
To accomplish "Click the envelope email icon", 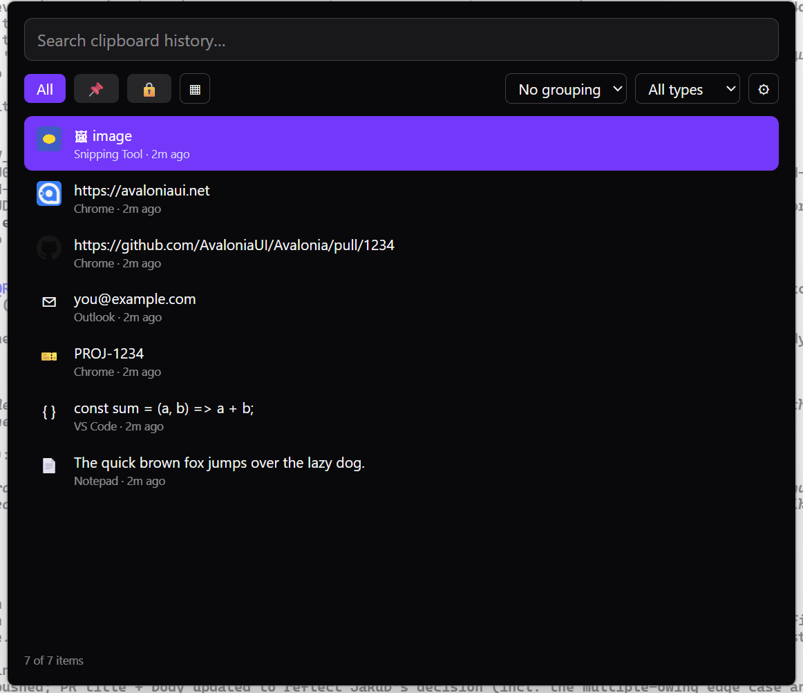I will point(49,302).
